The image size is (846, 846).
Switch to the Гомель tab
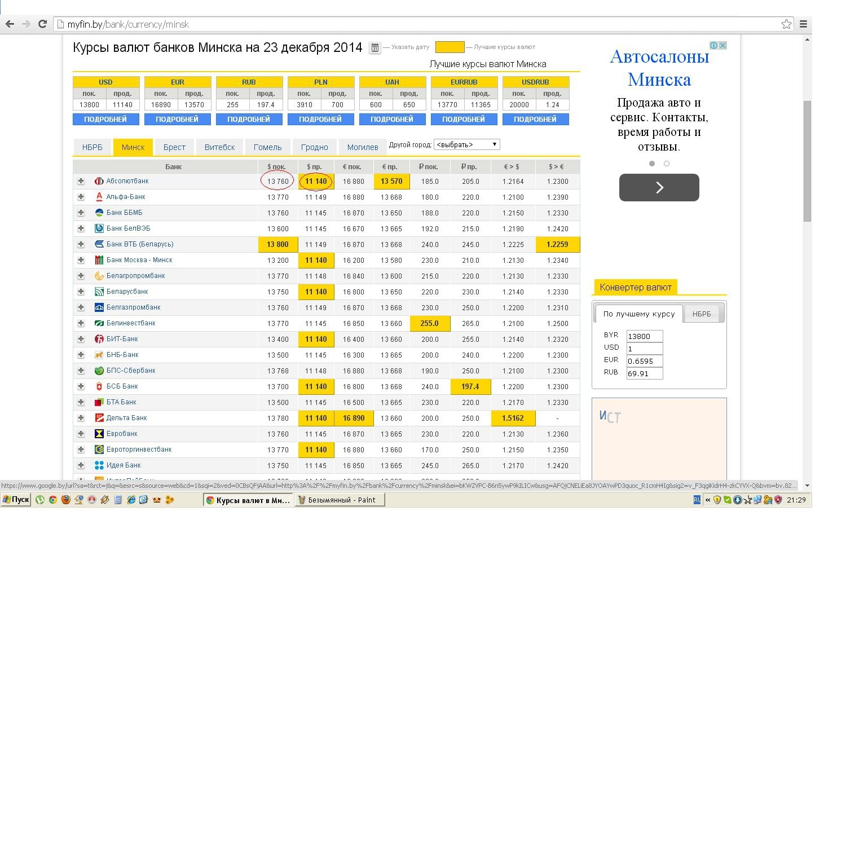(x=267, y=147)
